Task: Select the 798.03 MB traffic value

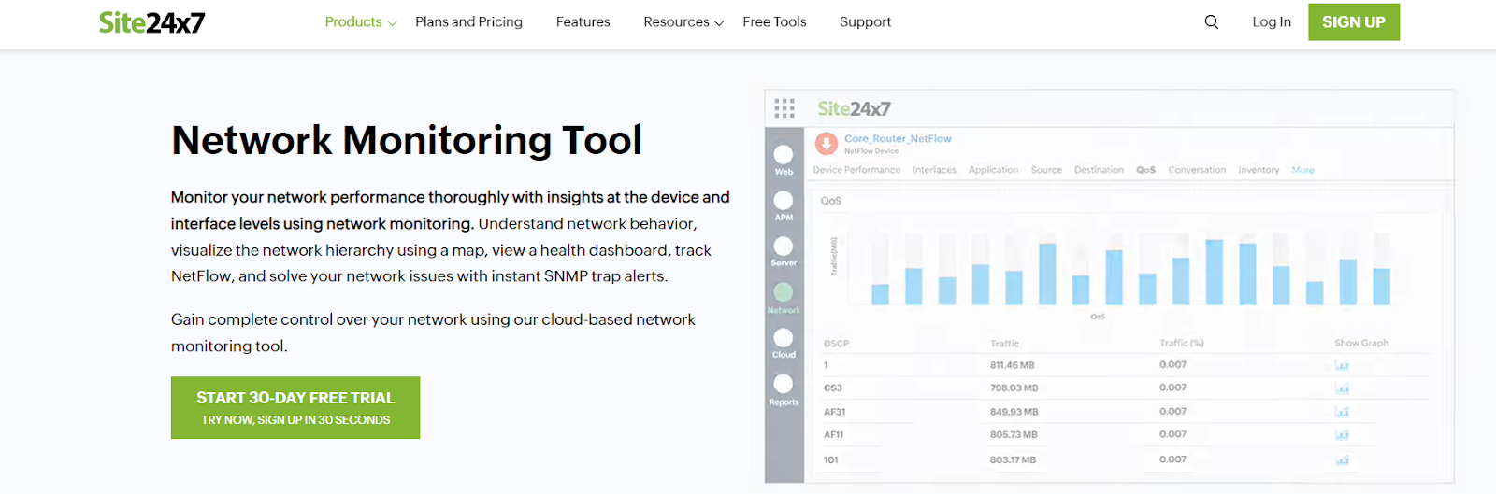Action: pos(1014,388)
